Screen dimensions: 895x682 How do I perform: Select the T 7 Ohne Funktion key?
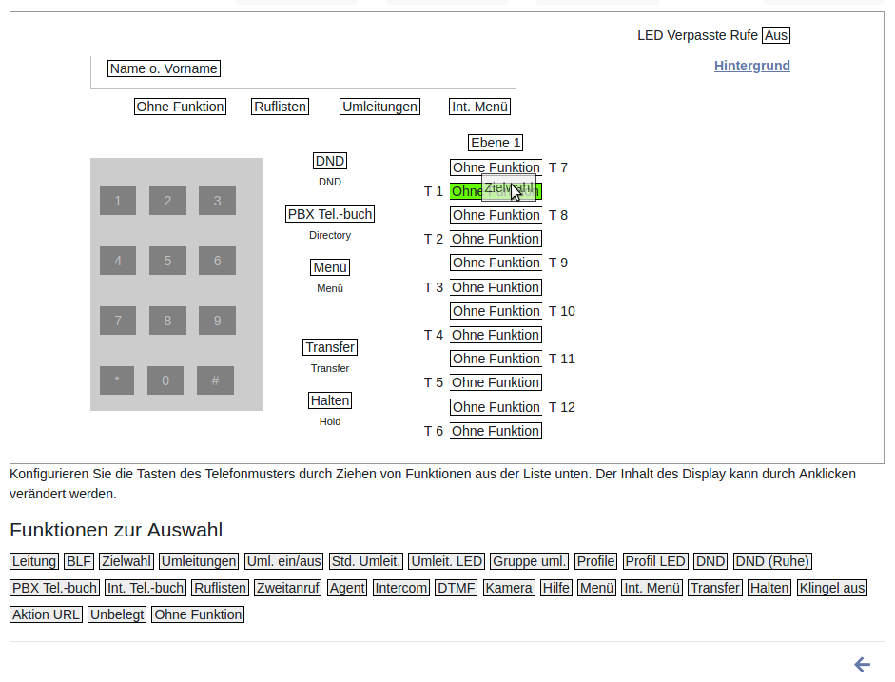(x=496, y=167)
